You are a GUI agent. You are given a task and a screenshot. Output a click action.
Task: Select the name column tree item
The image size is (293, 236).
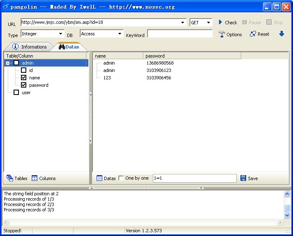point(35,78)
